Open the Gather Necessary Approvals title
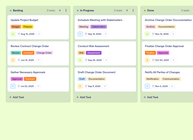193x140 pixels. click(x=28, y=72)
